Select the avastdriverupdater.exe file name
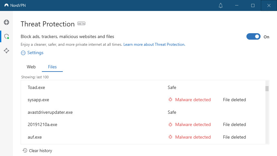 click(50, 112)
